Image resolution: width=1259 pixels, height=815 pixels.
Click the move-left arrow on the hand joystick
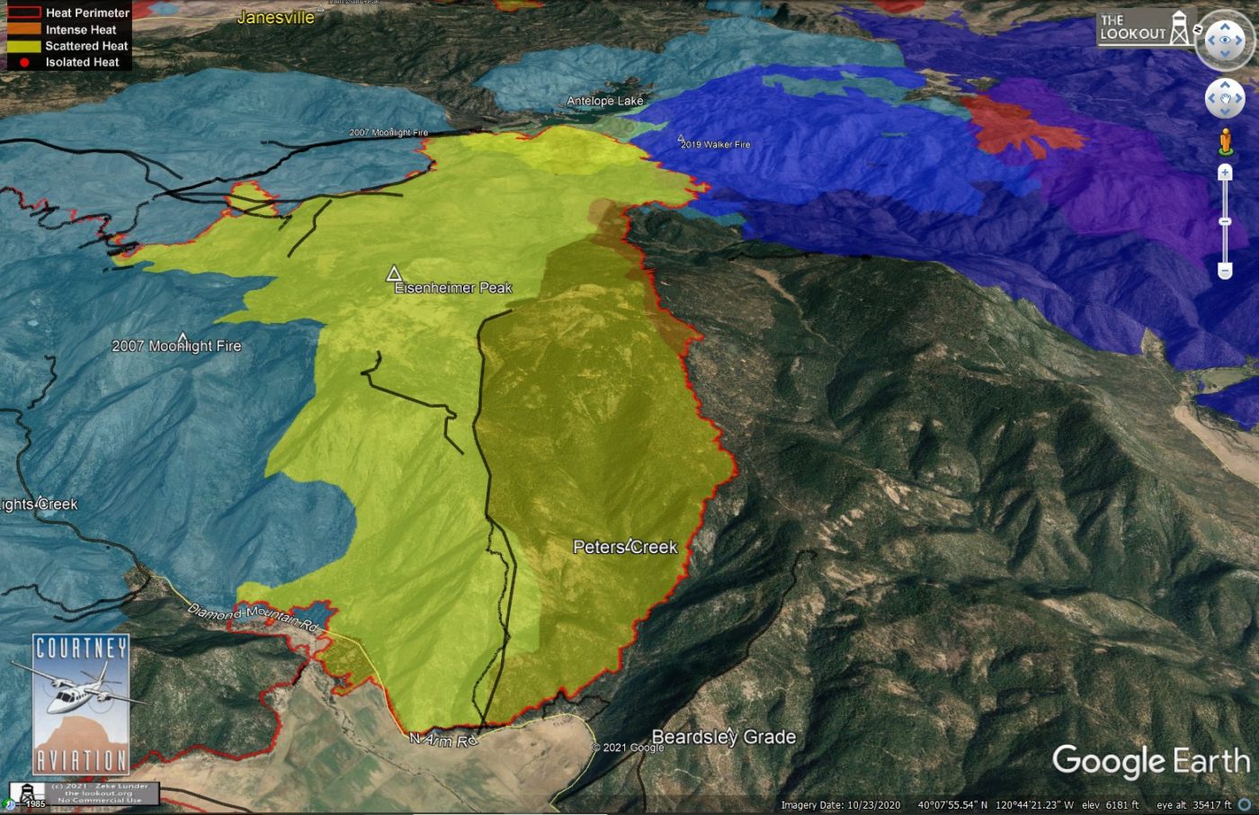[x=1212, y=99]
